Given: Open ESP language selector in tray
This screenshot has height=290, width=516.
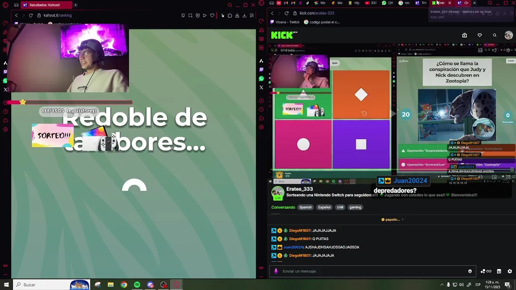Looking at the screenshot, I should (478, 285).
